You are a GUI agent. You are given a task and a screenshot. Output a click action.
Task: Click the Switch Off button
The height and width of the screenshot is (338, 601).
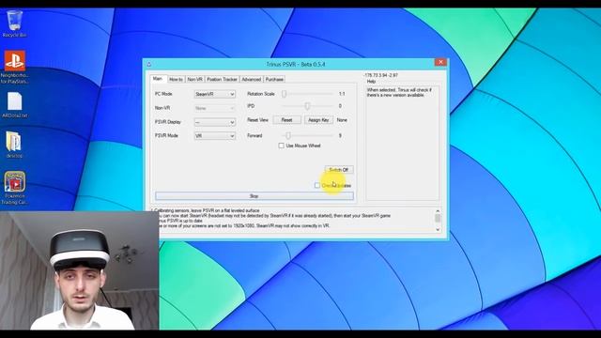(x=339, y=169)
